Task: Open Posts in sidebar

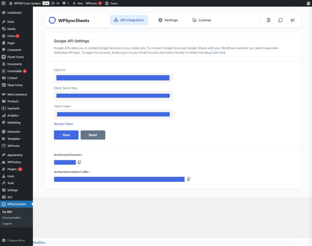Action: pos(16,22)
